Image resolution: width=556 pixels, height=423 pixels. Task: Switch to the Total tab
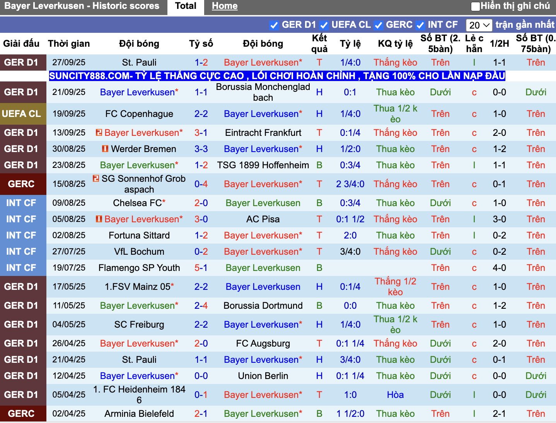(186, 6)
